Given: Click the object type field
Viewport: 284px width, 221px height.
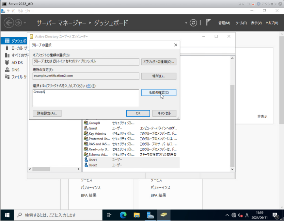Looking at the screenshot, I should [86, 62].
